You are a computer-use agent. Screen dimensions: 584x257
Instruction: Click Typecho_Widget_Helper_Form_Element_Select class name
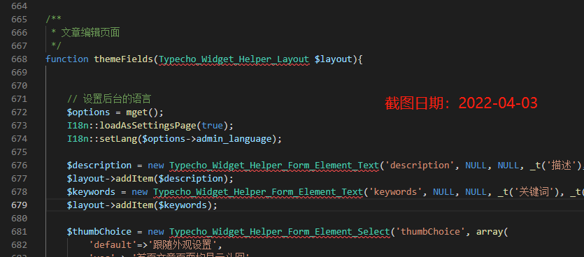279,232
